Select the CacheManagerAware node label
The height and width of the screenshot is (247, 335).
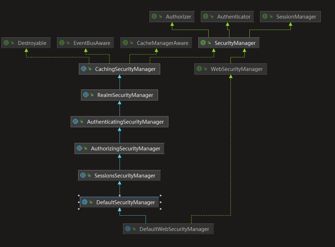click(162, 43)
